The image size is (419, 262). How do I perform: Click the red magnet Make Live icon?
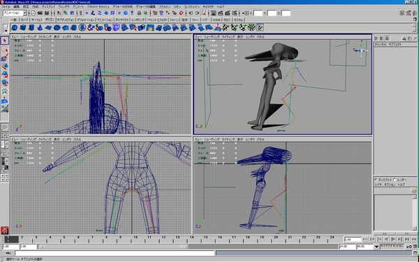(181, 13)
